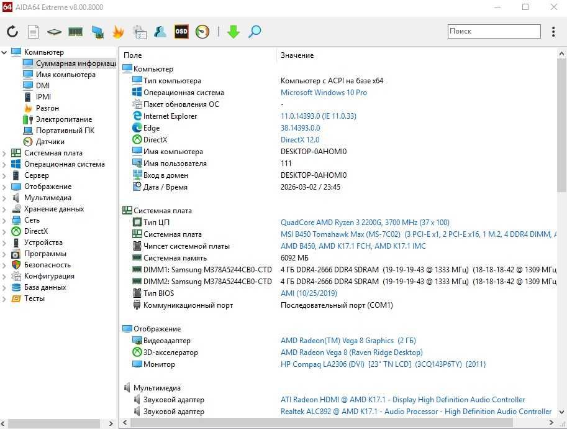567x429 pixels.
Task: Toggle the OSD panel icon
Action: tap(181, 32)
